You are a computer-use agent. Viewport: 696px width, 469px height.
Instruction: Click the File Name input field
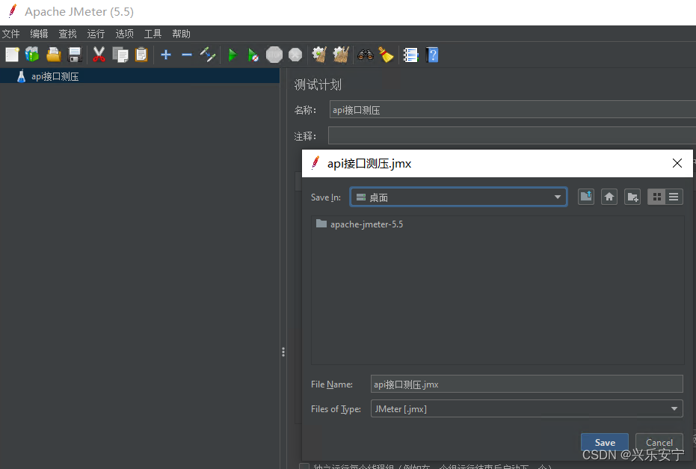coord(526,384)
